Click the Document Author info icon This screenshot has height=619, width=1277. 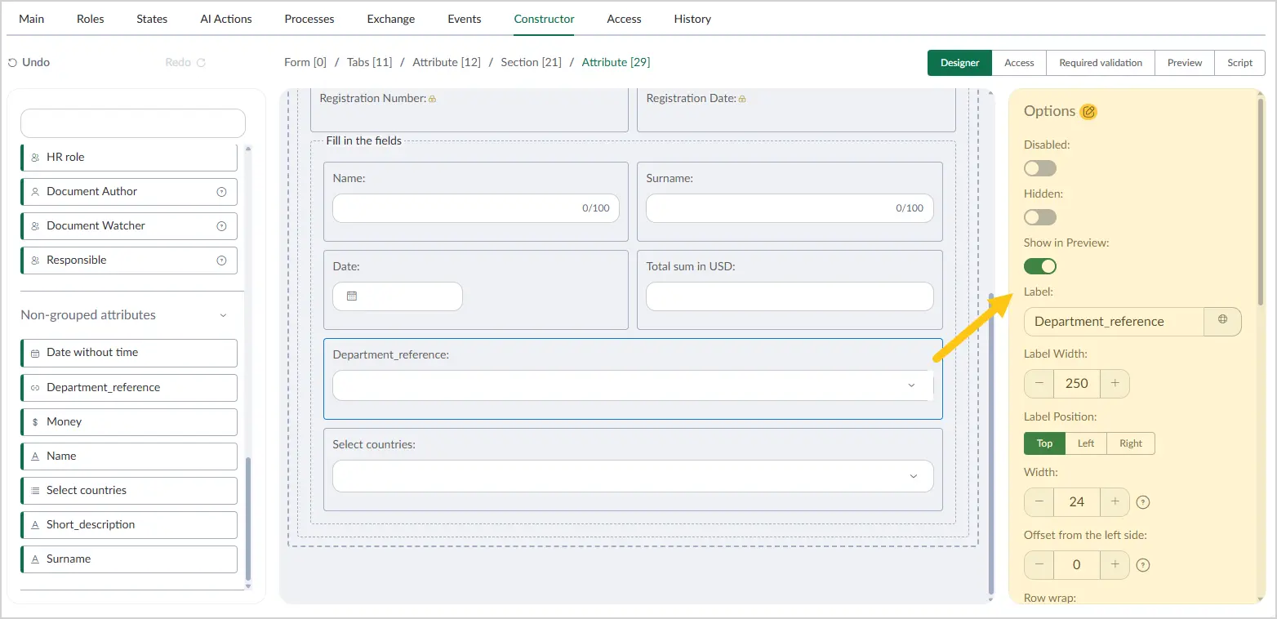pos(221,192)
